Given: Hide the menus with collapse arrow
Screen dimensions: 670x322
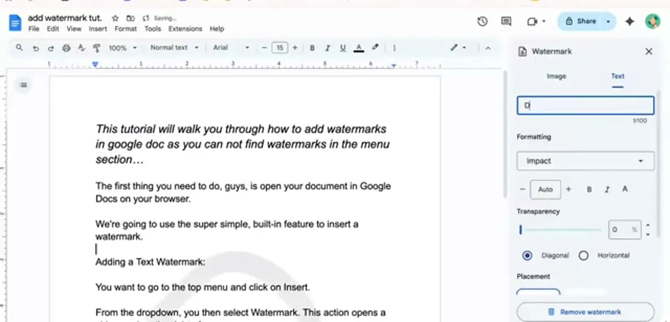Looking at the screenshot, I should [x=488, y=48].
